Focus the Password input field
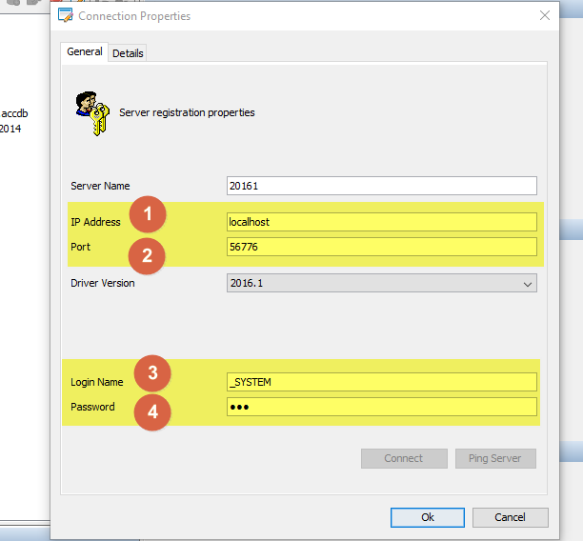 [382, 407]
